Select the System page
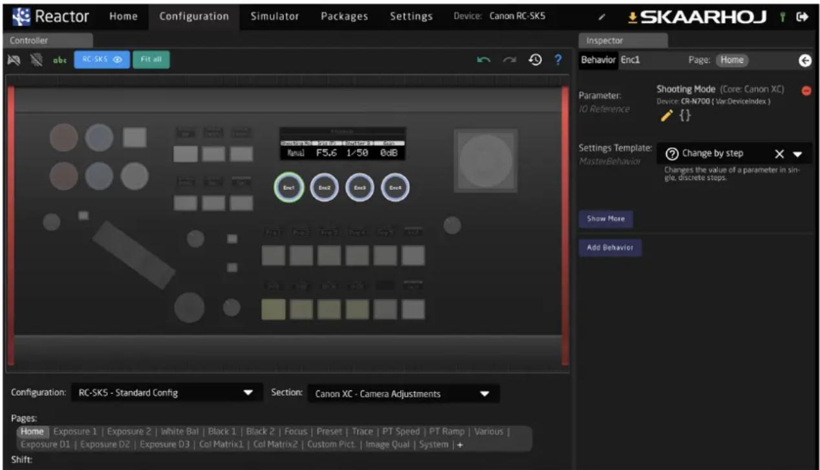820x470 pixels. coord(433,444)
